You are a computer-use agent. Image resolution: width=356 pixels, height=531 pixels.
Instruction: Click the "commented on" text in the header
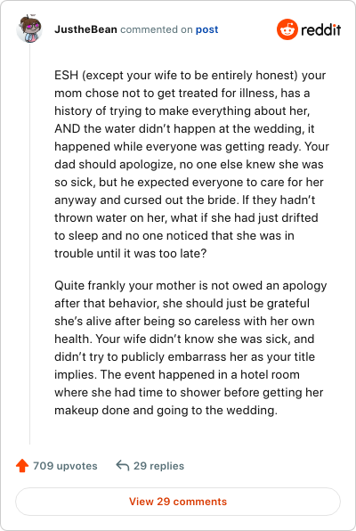(x=157, y=29)
